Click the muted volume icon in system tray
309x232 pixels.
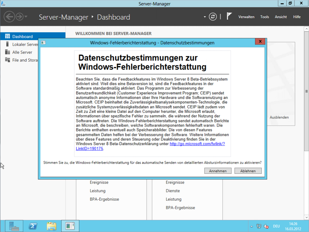point(266,226)
